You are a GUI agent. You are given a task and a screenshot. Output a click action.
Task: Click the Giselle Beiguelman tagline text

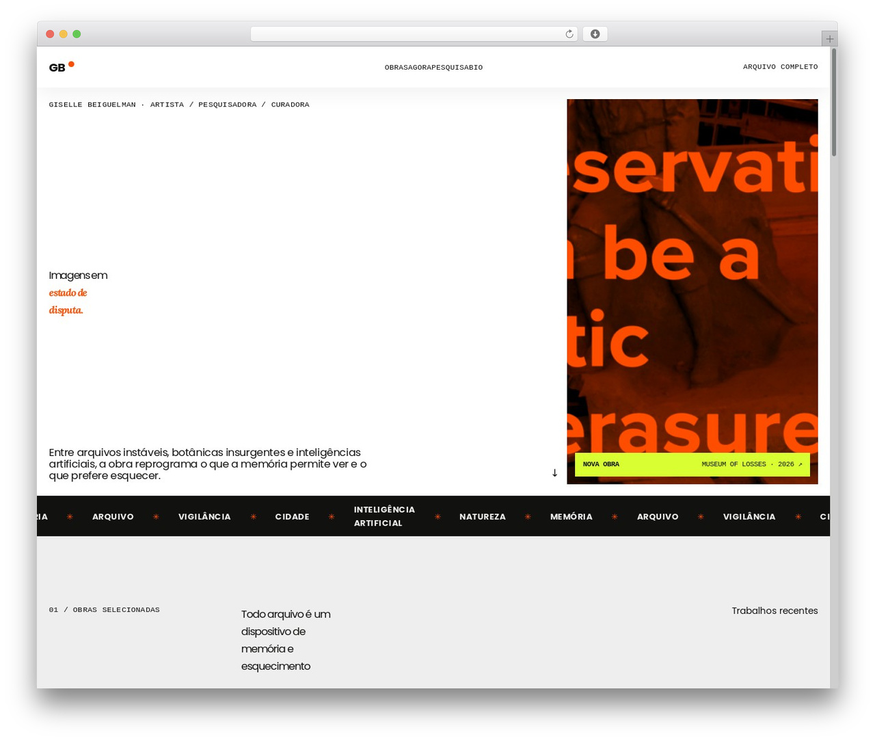[179, 105]
